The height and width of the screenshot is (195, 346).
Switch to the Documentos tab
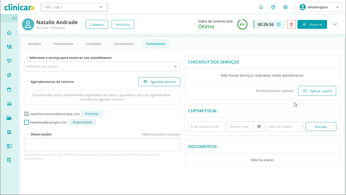(124, 44)
